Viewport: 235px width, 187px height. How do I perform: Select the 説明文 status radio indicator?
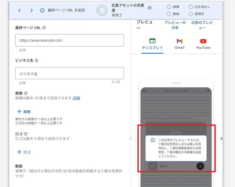(191, 14)
